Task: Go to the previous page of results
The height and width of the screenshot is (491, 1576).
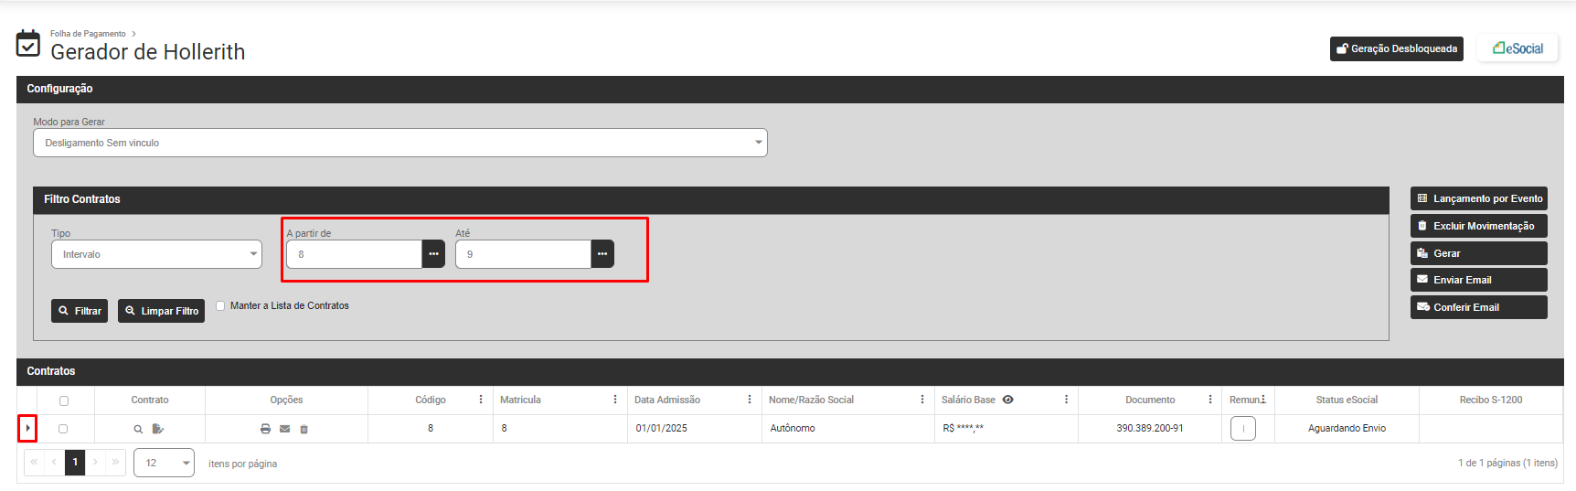Action: coord(54,462)
